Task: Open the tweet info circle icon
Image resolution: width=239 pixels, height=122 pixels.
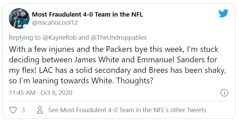Action: click(224, 93)
